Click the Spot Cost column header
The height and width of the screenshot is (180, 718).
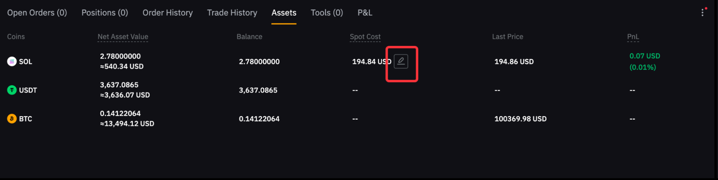(x=365, y=37)
